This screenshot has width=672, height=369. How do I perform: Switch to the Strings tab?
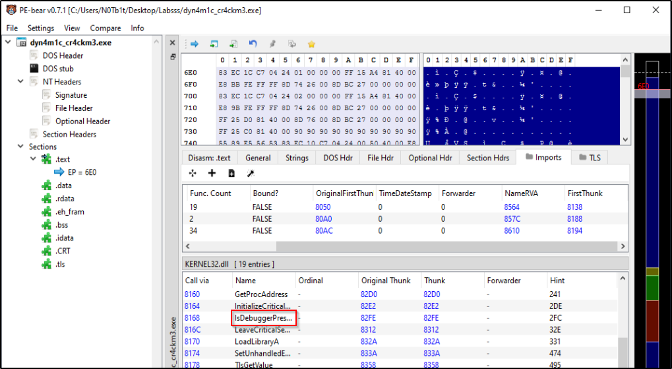(297, 158)
